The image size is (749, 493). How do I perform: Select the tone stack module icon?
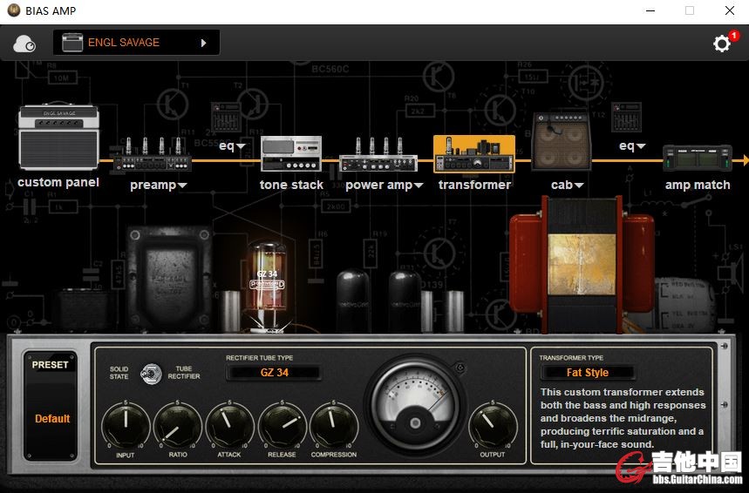click(291, 153)
